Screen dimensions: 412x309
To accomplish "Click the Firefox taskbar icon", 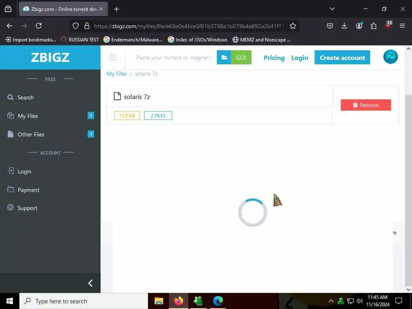I will (x=178, y=301).
